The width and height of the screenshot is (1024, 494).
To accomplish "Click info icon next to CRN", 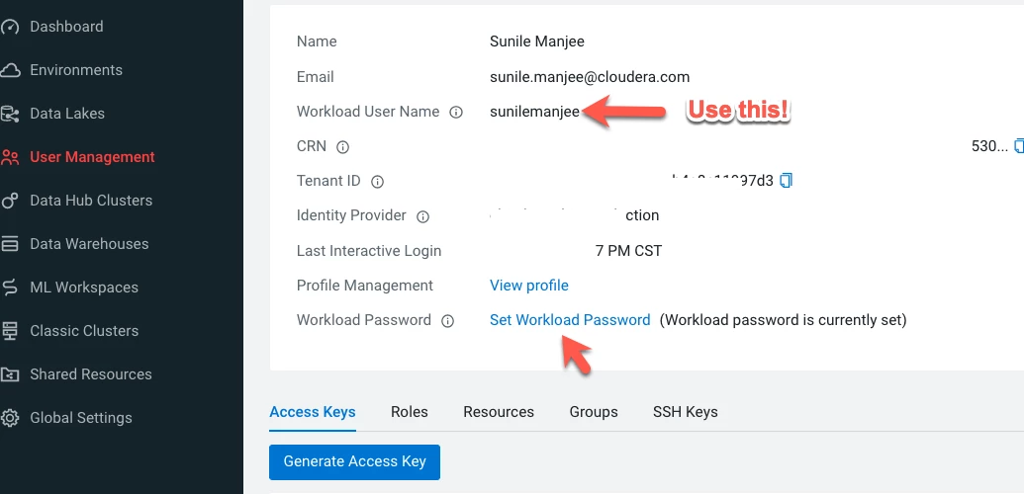I will [342, 147].
